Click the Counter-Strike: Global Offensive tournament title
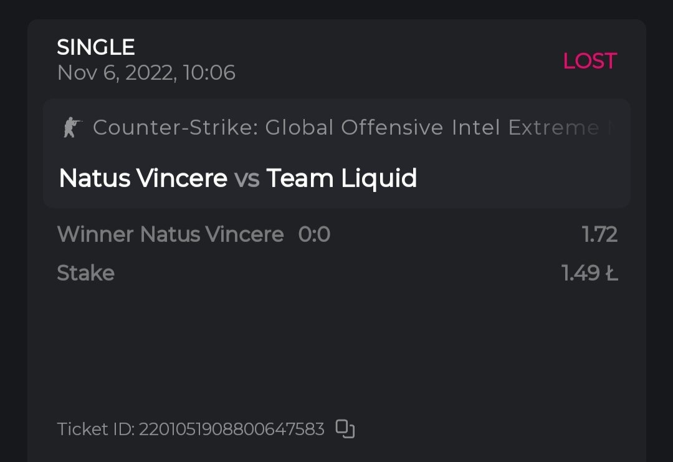Viewport: 673px width, 462px height. tap(336, 128)
